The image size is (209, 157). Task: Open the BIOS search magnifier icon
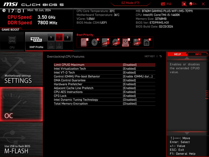tap(184, 4)
